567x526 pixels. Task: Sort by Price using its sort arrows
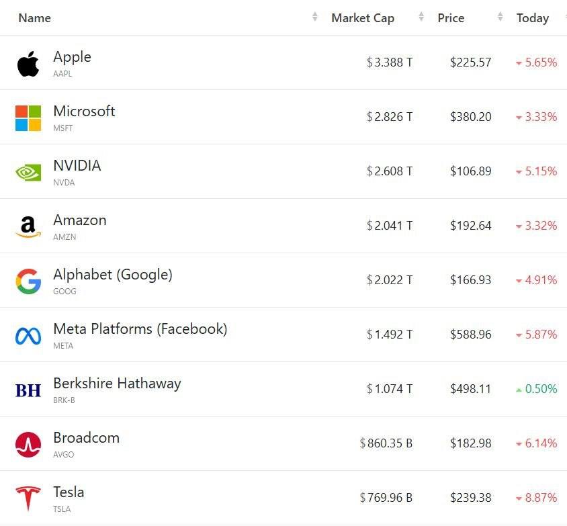(500, 18)
